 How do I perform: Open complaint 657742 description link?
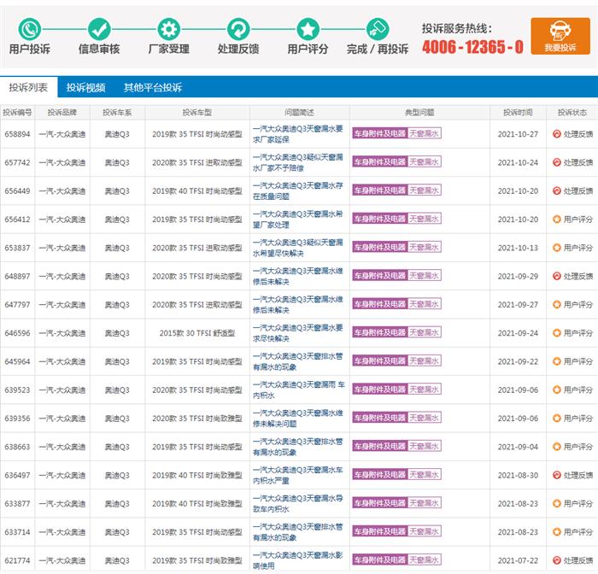298,162
